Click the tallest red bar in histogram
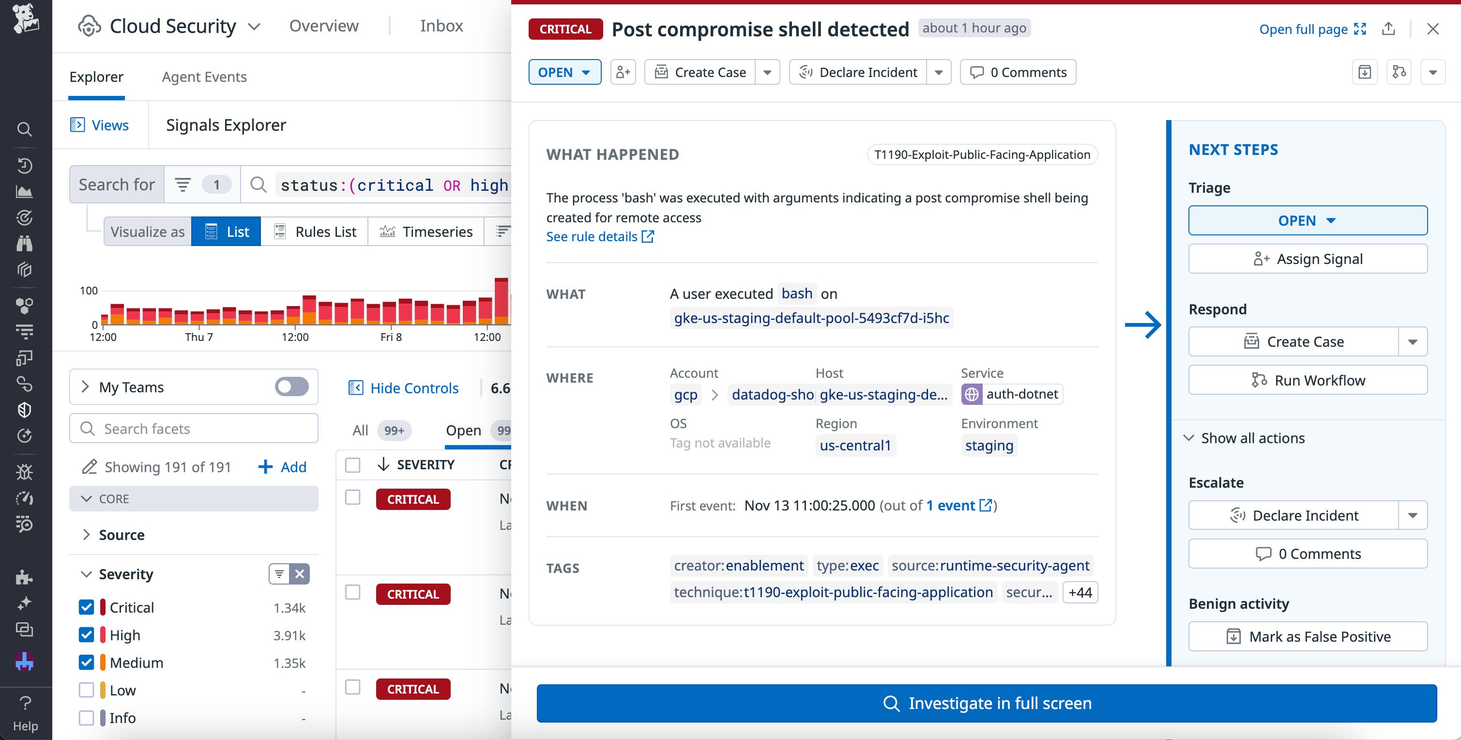This screenshot has height=740, width=1461. coord(502,300)
